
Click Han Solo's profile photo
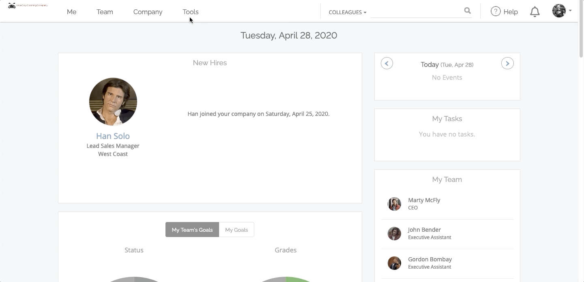coord(113,102)
